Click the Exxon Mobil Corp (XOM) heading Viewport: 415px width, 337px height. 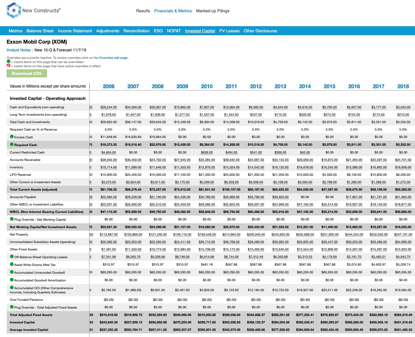coord(37,42)
